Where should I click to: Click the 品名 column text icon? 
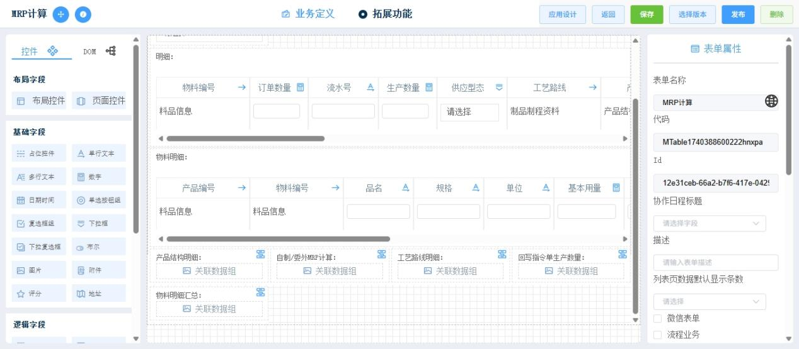[406, 187]
